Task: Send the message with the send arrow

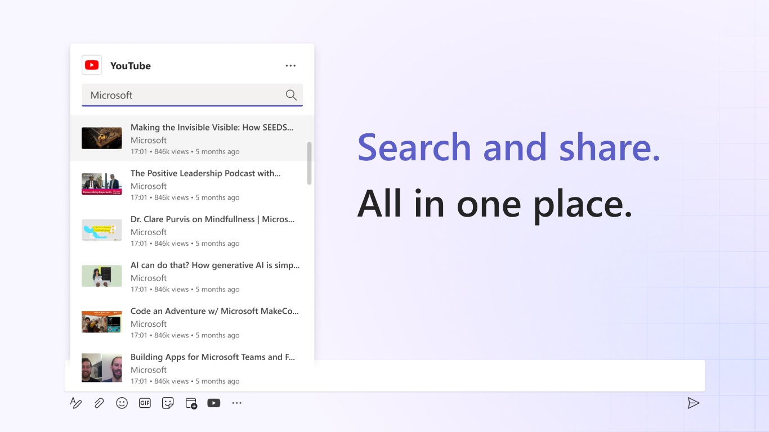Action: 694,403
